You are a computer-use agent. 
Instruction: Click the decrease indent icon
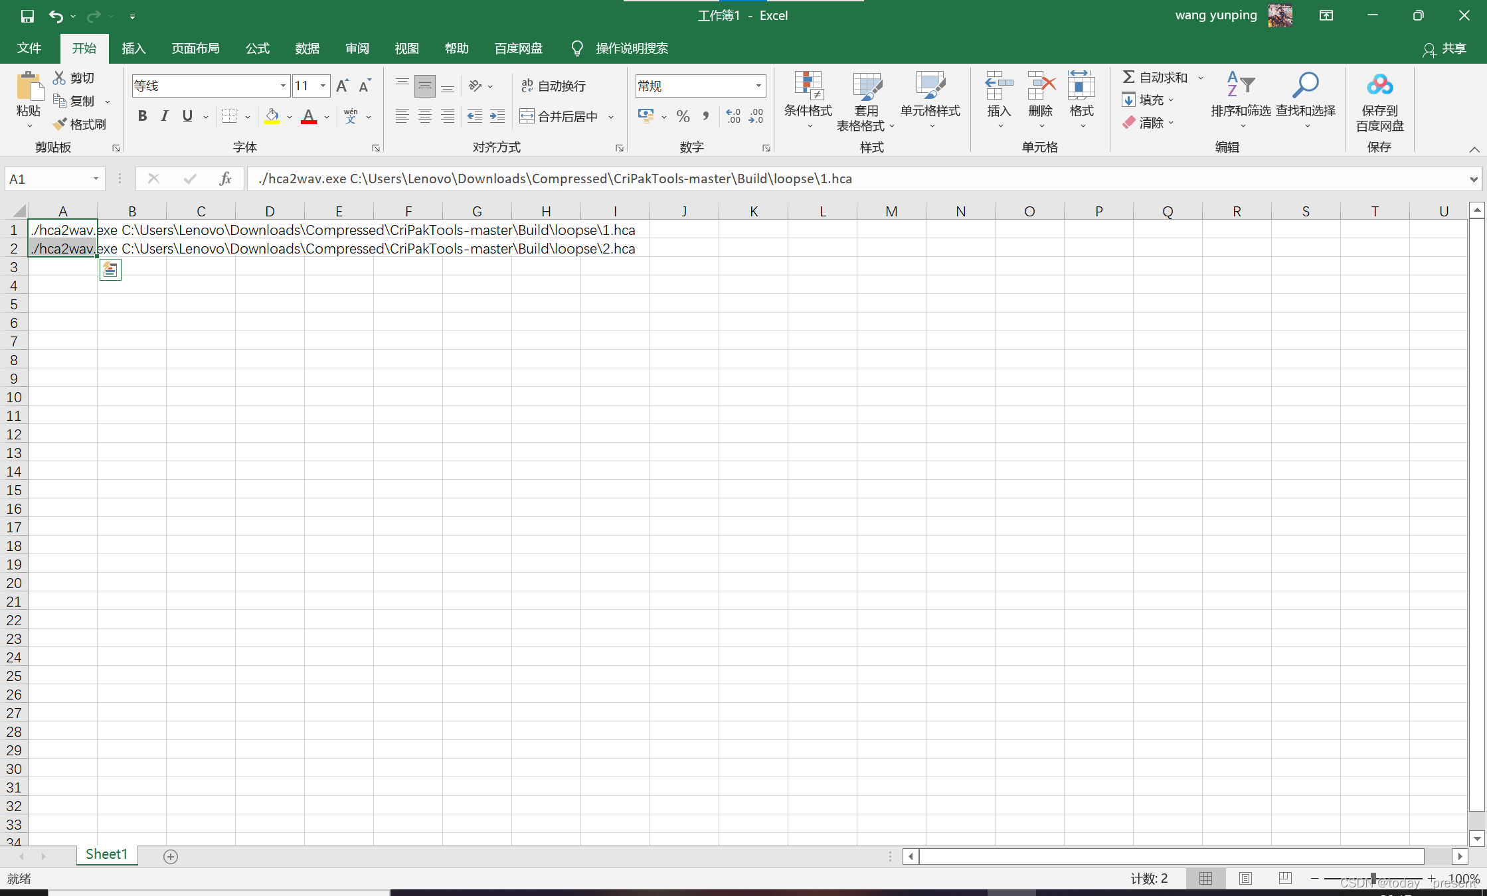coord(474,116)
